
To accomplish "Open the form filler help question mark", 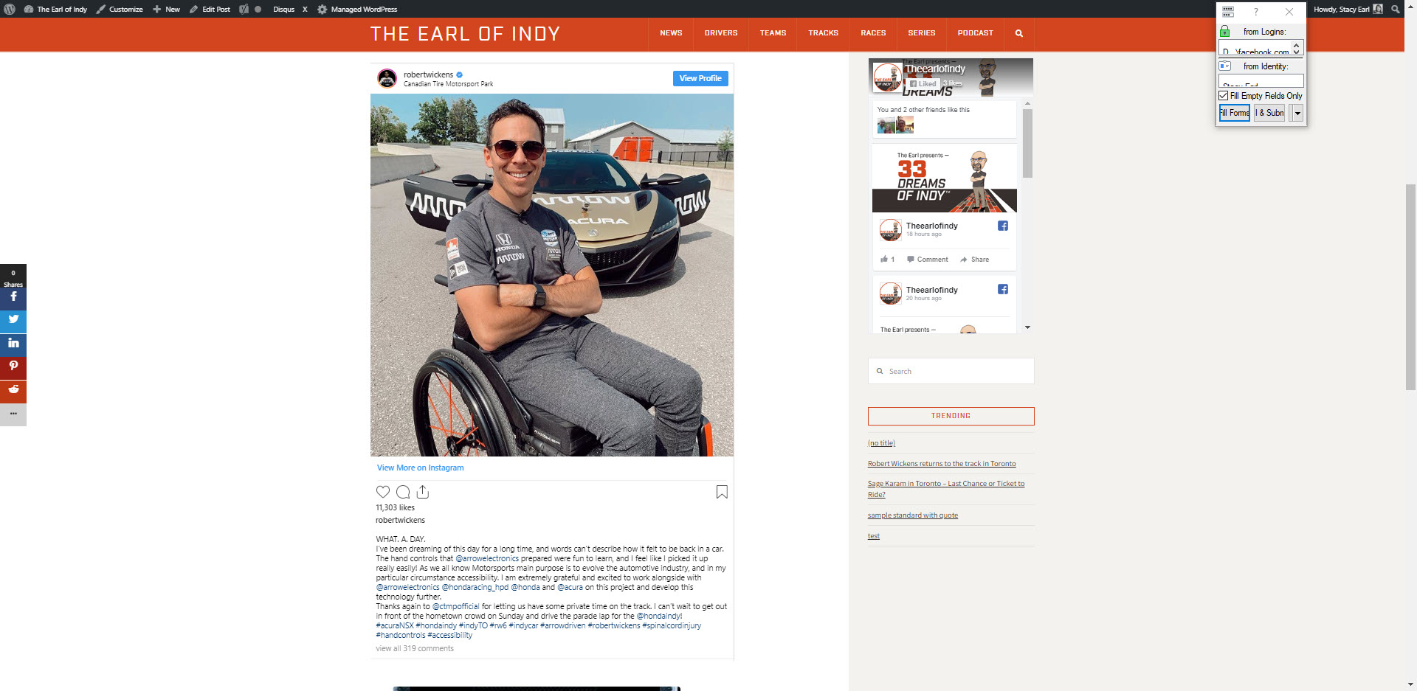I will coord(1255,12).
